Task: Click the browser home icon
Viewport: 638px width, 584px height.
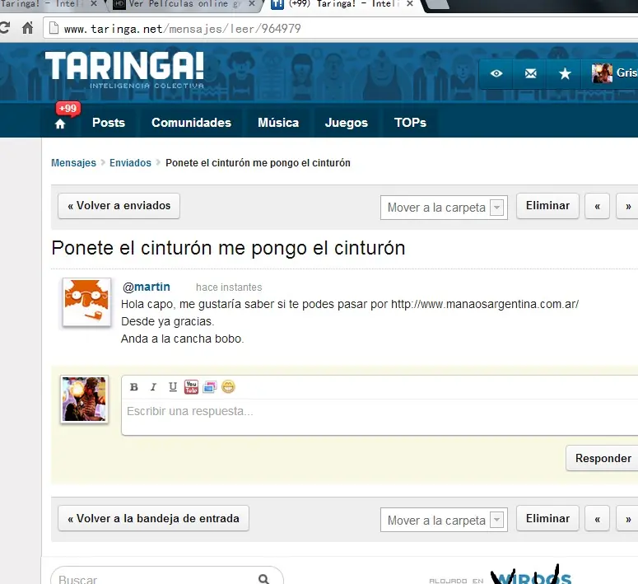Action: [x=27, y=28]
